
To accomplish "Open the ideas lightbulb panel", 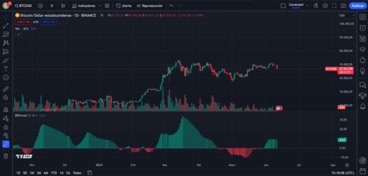I will click(x=363, y=71).
